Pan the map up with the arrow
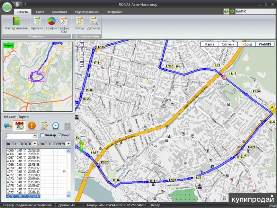The image size is (277, 208). [x=82, y=44]
